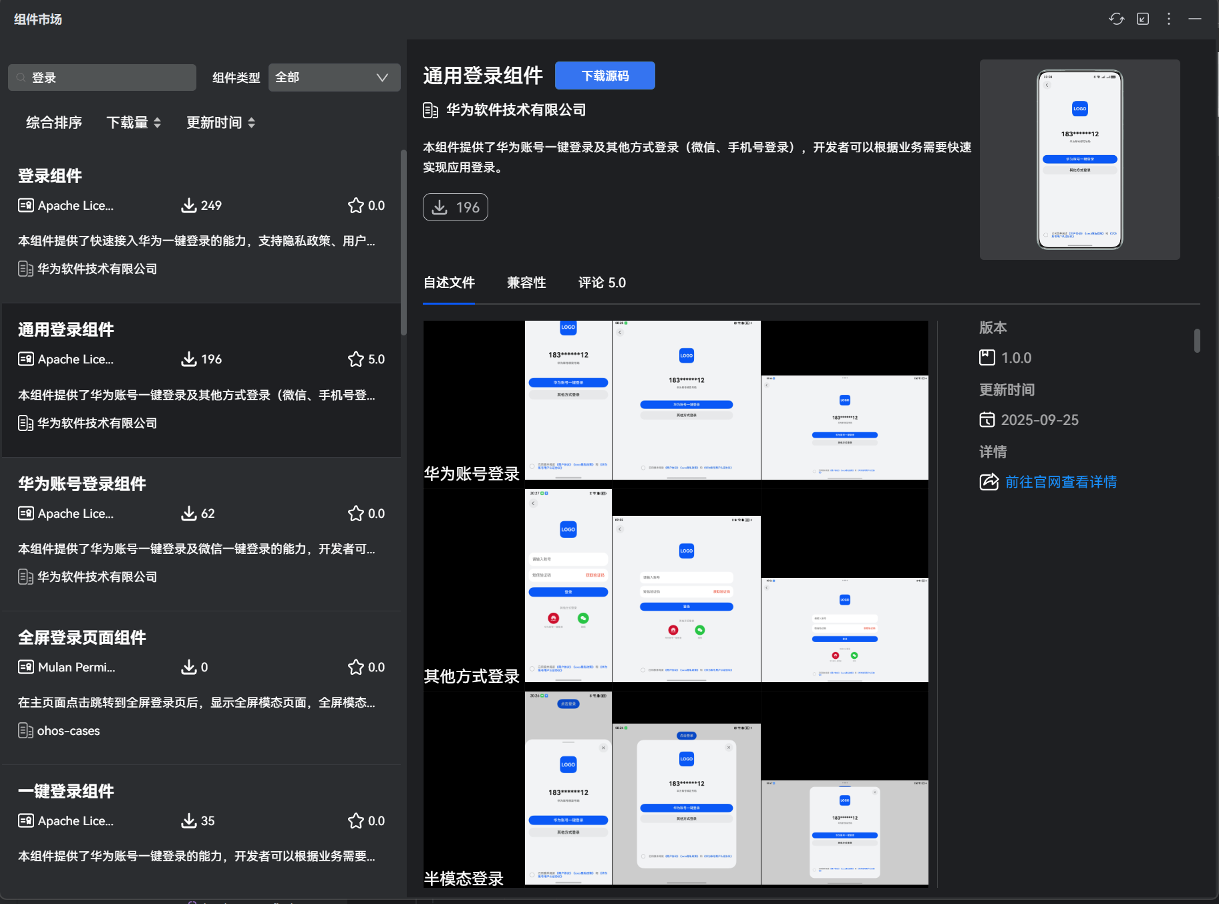Click the refresh icon in title bar

[1116, 19]
